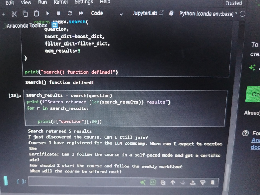This screenshot has width=260, height=195.
Task: Enable debugger with bug icon
Action: [171, 13]
